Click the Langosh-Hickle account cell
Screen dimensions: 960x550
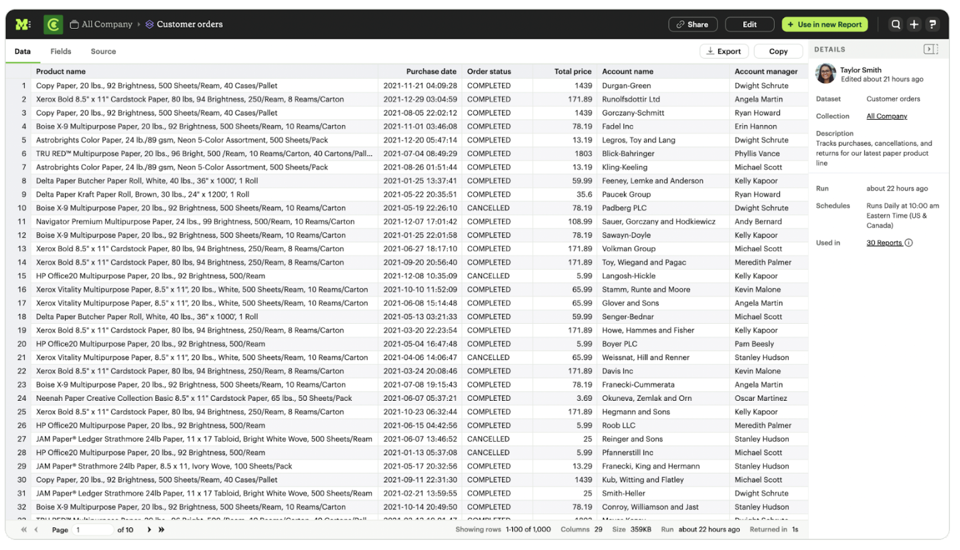663,276
